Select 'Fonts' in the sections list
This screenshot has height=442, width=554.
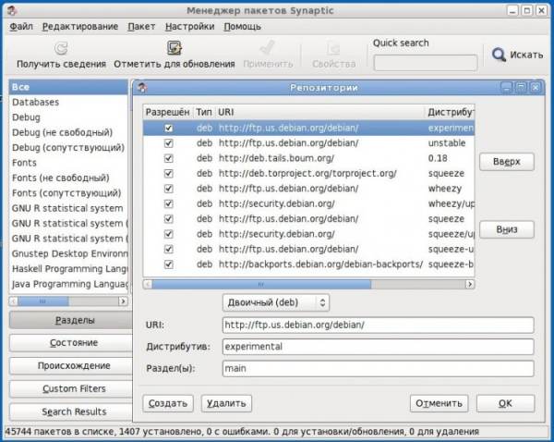tap(25, 163)
